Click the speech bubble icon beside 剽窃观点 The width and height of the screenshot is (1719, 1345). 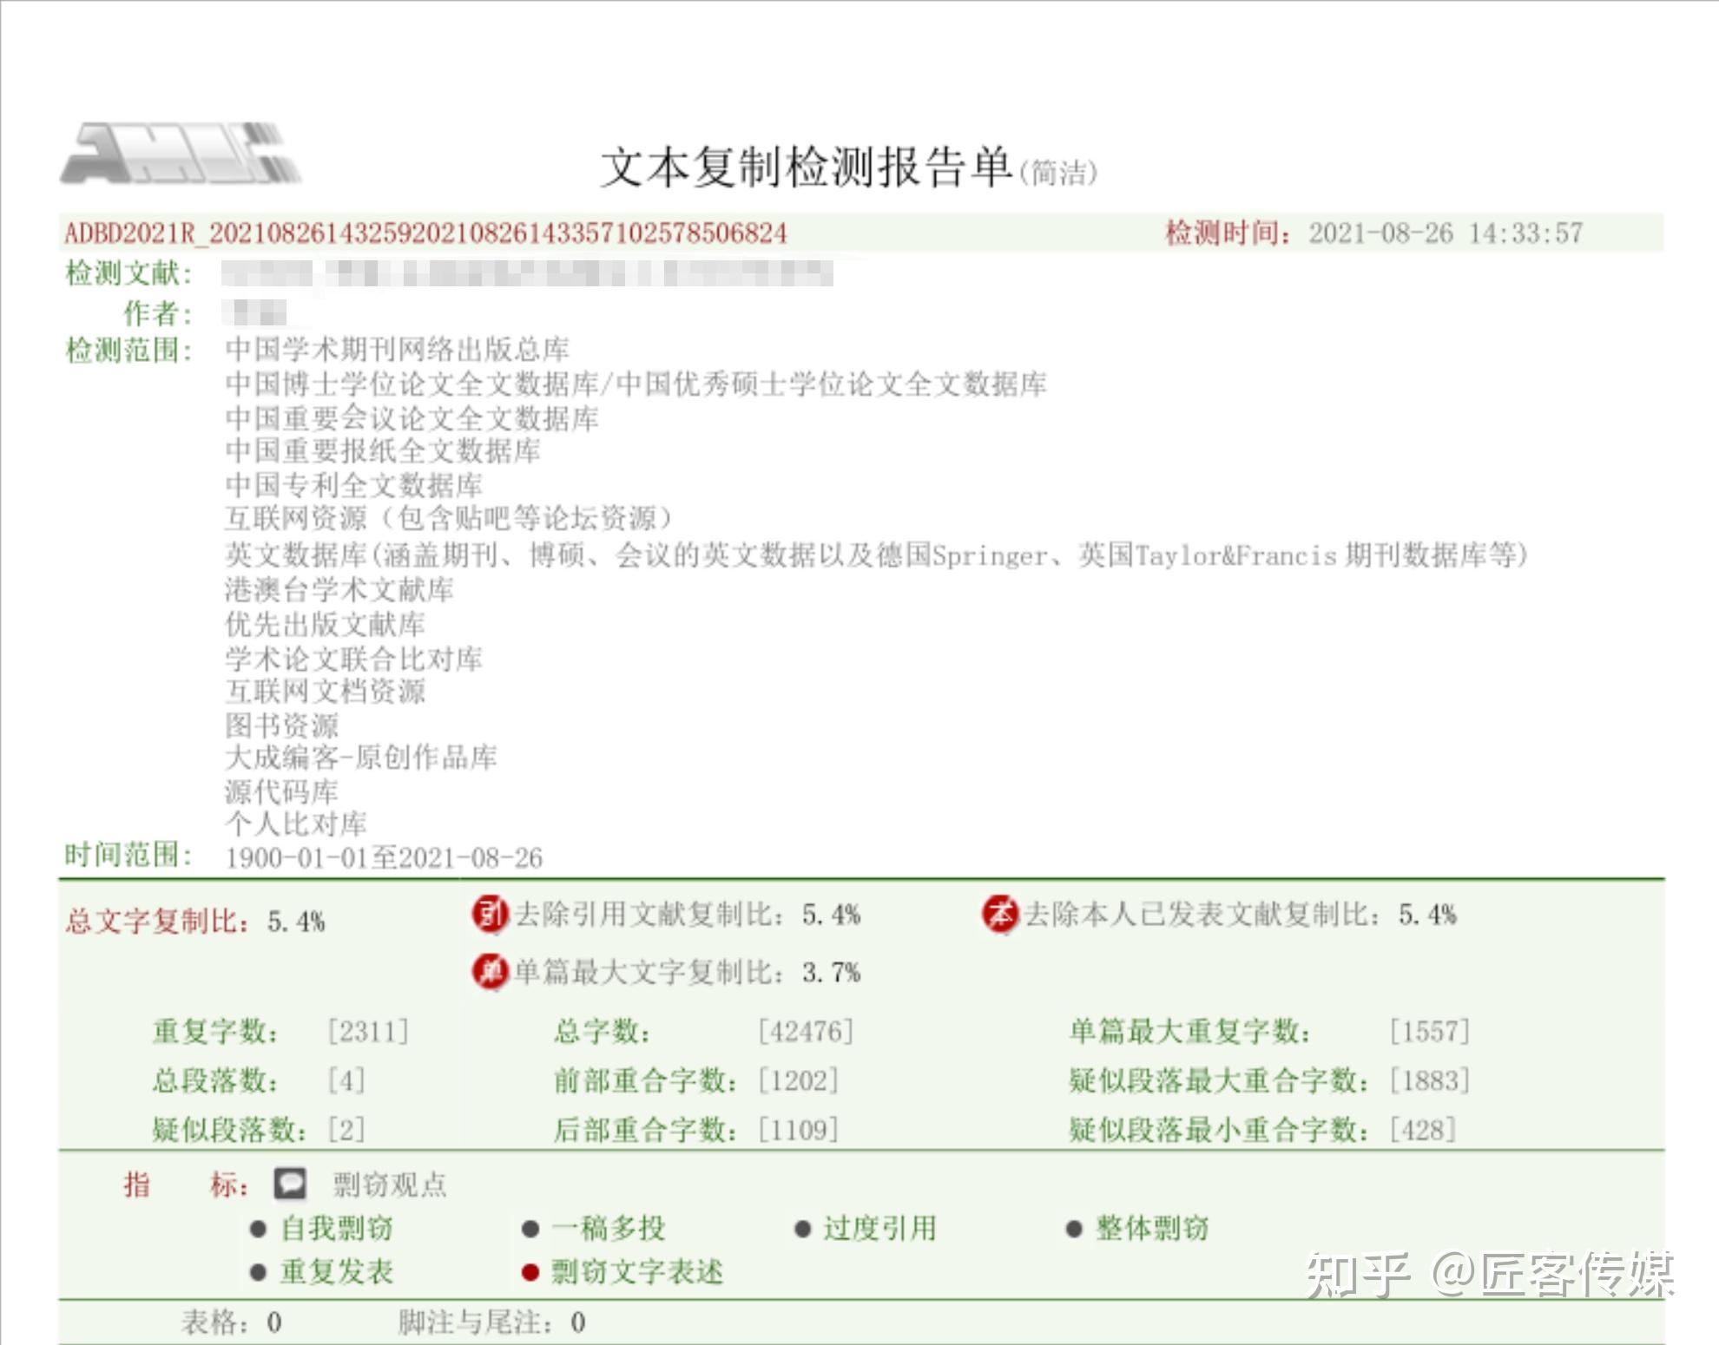click(290, 1184)
